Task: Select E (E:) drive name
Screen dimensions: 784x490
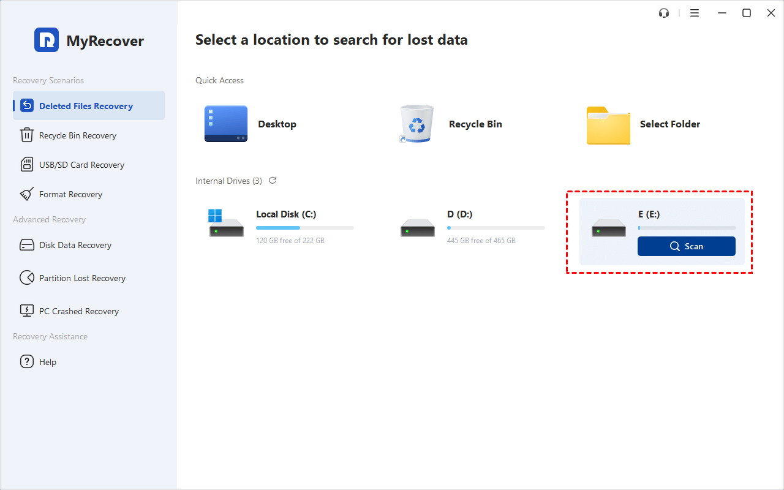Action: [649, 214]
